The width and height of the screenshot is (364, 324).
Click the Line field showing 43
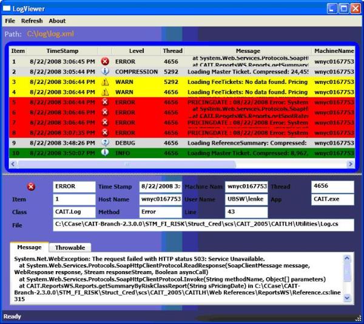(x=246, y=212)
